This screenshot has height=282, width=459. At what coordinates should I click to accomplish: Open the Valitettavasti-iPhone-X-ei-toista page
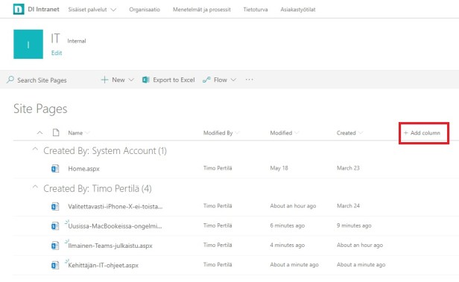(x=115, y=206)
